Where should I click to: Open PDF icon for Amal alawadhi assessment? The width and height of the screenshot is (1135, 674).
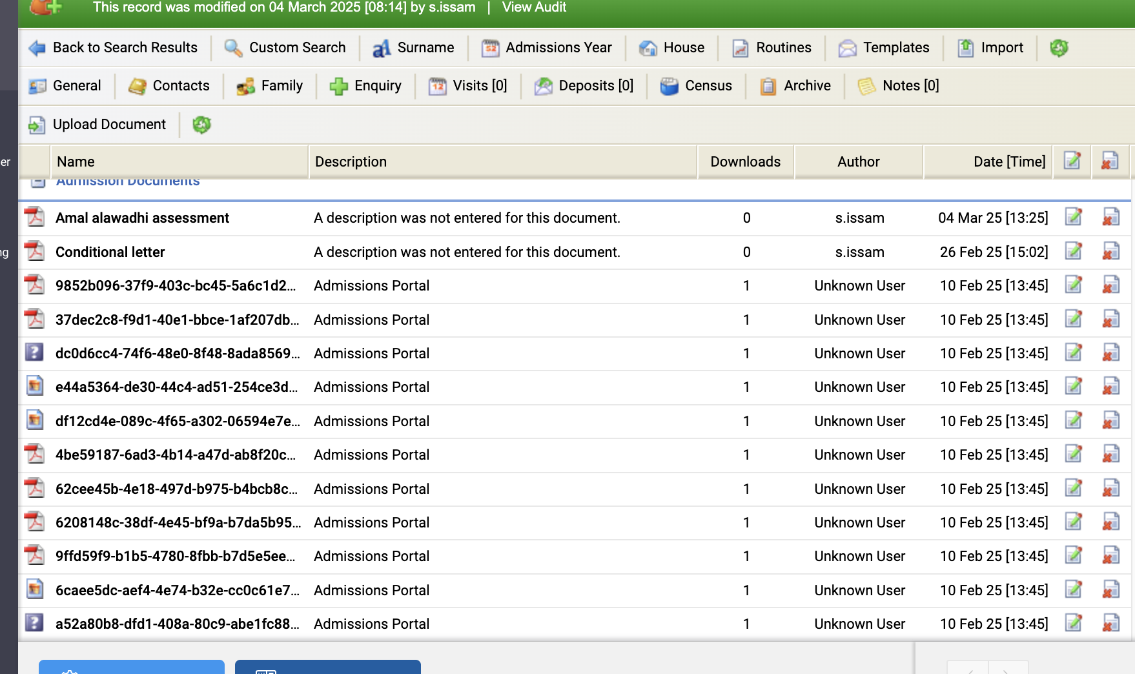pos(35,218)
